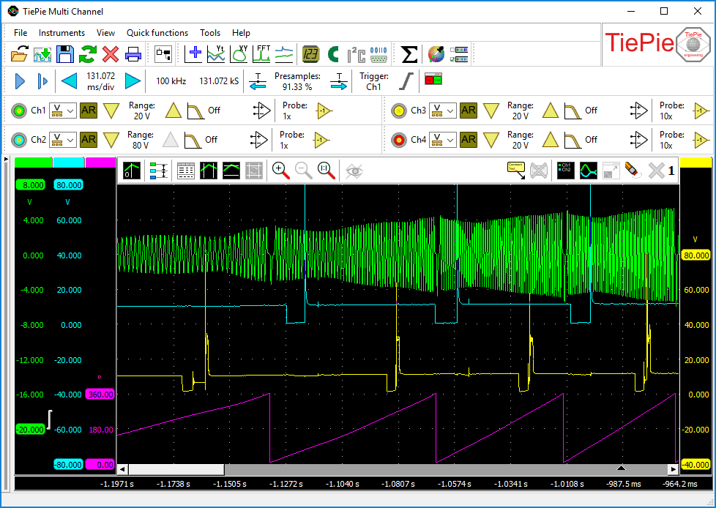
Task: Hide traces using the eye icon
Action: pyautogui.click(x=354, y=171)
